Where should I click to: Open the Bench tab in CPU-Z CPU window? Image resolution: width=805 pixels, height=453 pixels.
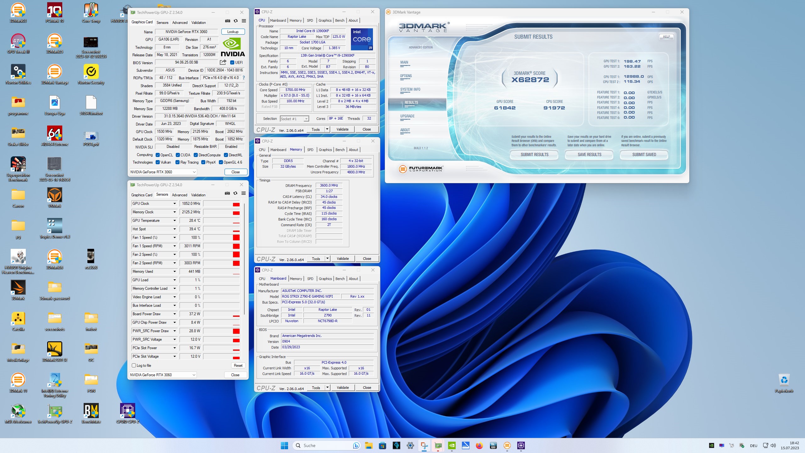tap(340, 20)
